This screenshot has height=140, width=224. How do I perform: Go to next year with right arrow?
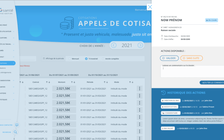(x=140, y=46)
